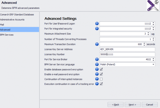Click the Advanced Settings heading

(x=61, y=19)
